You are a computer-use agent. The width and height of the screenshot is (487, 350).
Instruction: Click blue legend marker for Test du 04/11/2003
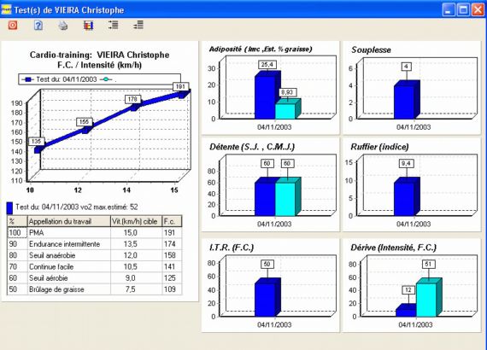(x=28, y=79)
